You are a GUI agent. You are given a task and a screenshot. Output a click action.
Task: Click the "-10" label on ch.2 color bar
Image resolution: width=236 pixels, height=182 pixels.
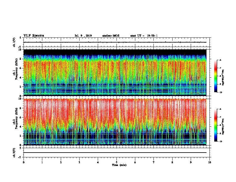point(221,142)
